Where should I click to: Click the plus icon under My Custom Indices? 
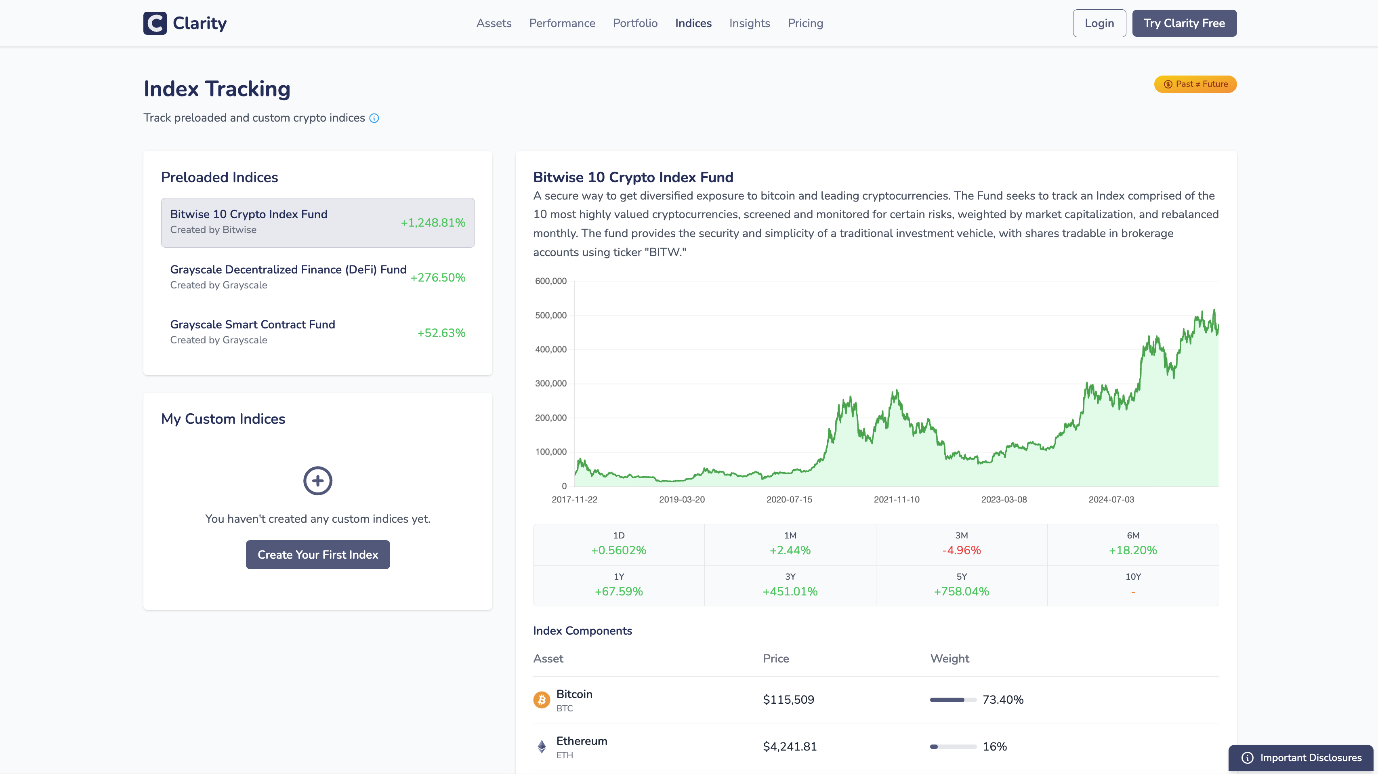pyautogui.click(x=318, y=480)
